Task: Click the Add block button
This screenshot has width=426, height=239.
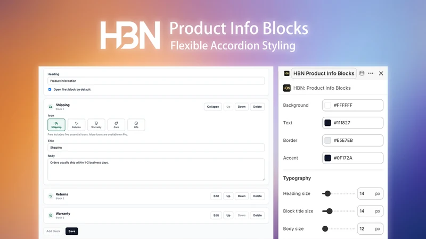Action: [x=53, y=231]
